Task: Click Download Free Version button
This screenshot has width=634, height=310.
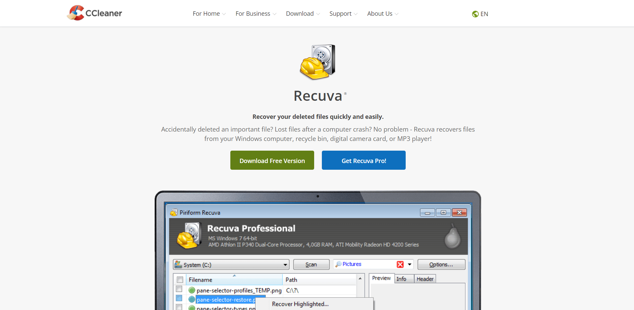Action: point(272,160)
